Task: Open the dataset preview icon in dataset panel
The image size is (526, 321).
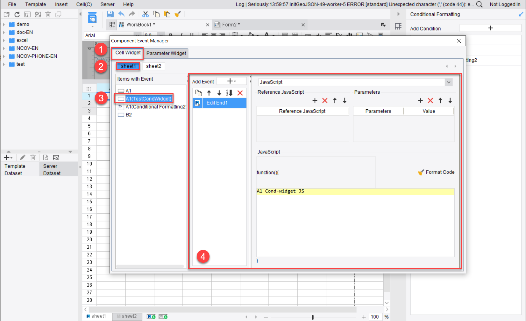Action: point(46,157)
